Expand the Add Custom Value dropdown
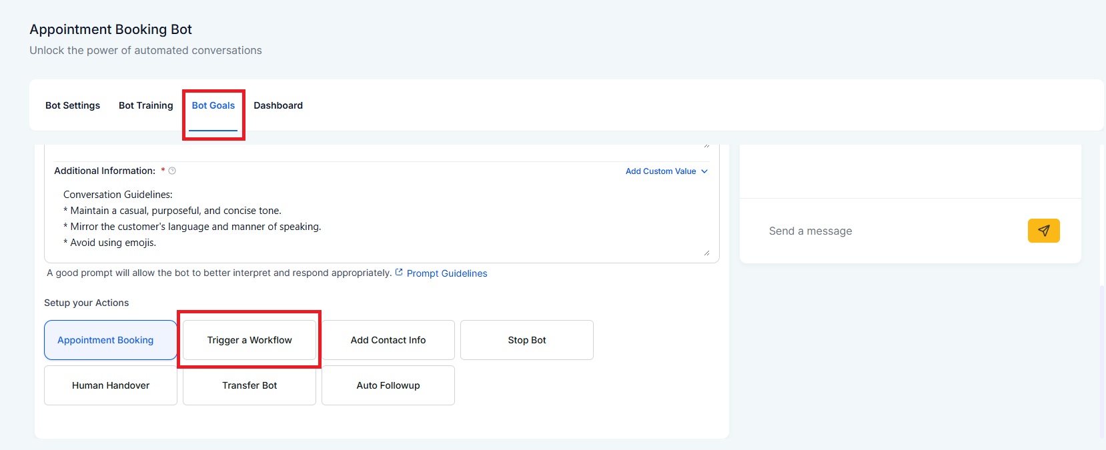The height and width of the screenshot is (450, 1106). tap(666, 171)
